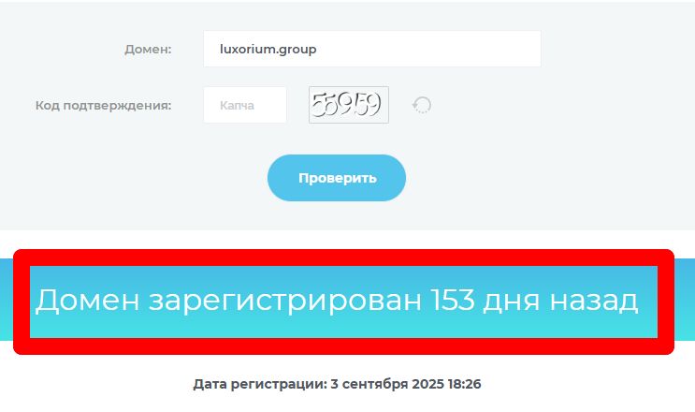
Task: Click the word зарегистрирован in the banner
Action: click(285, 302)
